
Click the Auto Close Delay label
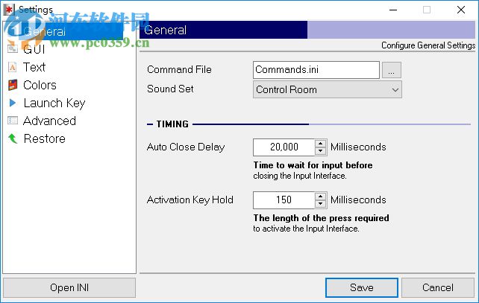[186, 147]
